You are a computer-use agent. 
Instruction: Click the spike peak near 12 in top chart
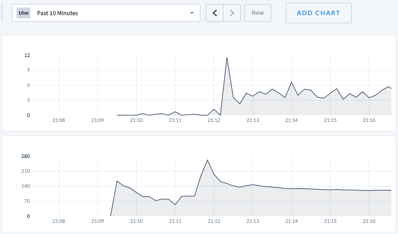(x=227, y=57)
